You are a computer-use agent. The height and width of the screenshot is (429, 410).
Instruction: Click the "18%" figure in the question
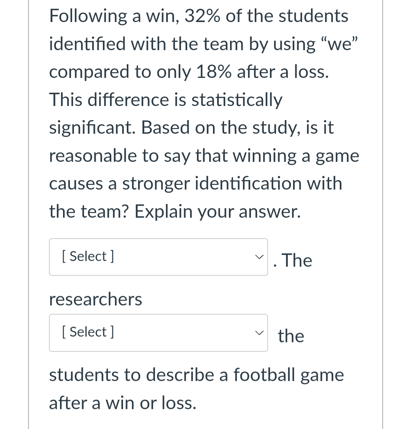tap(213, 72)
